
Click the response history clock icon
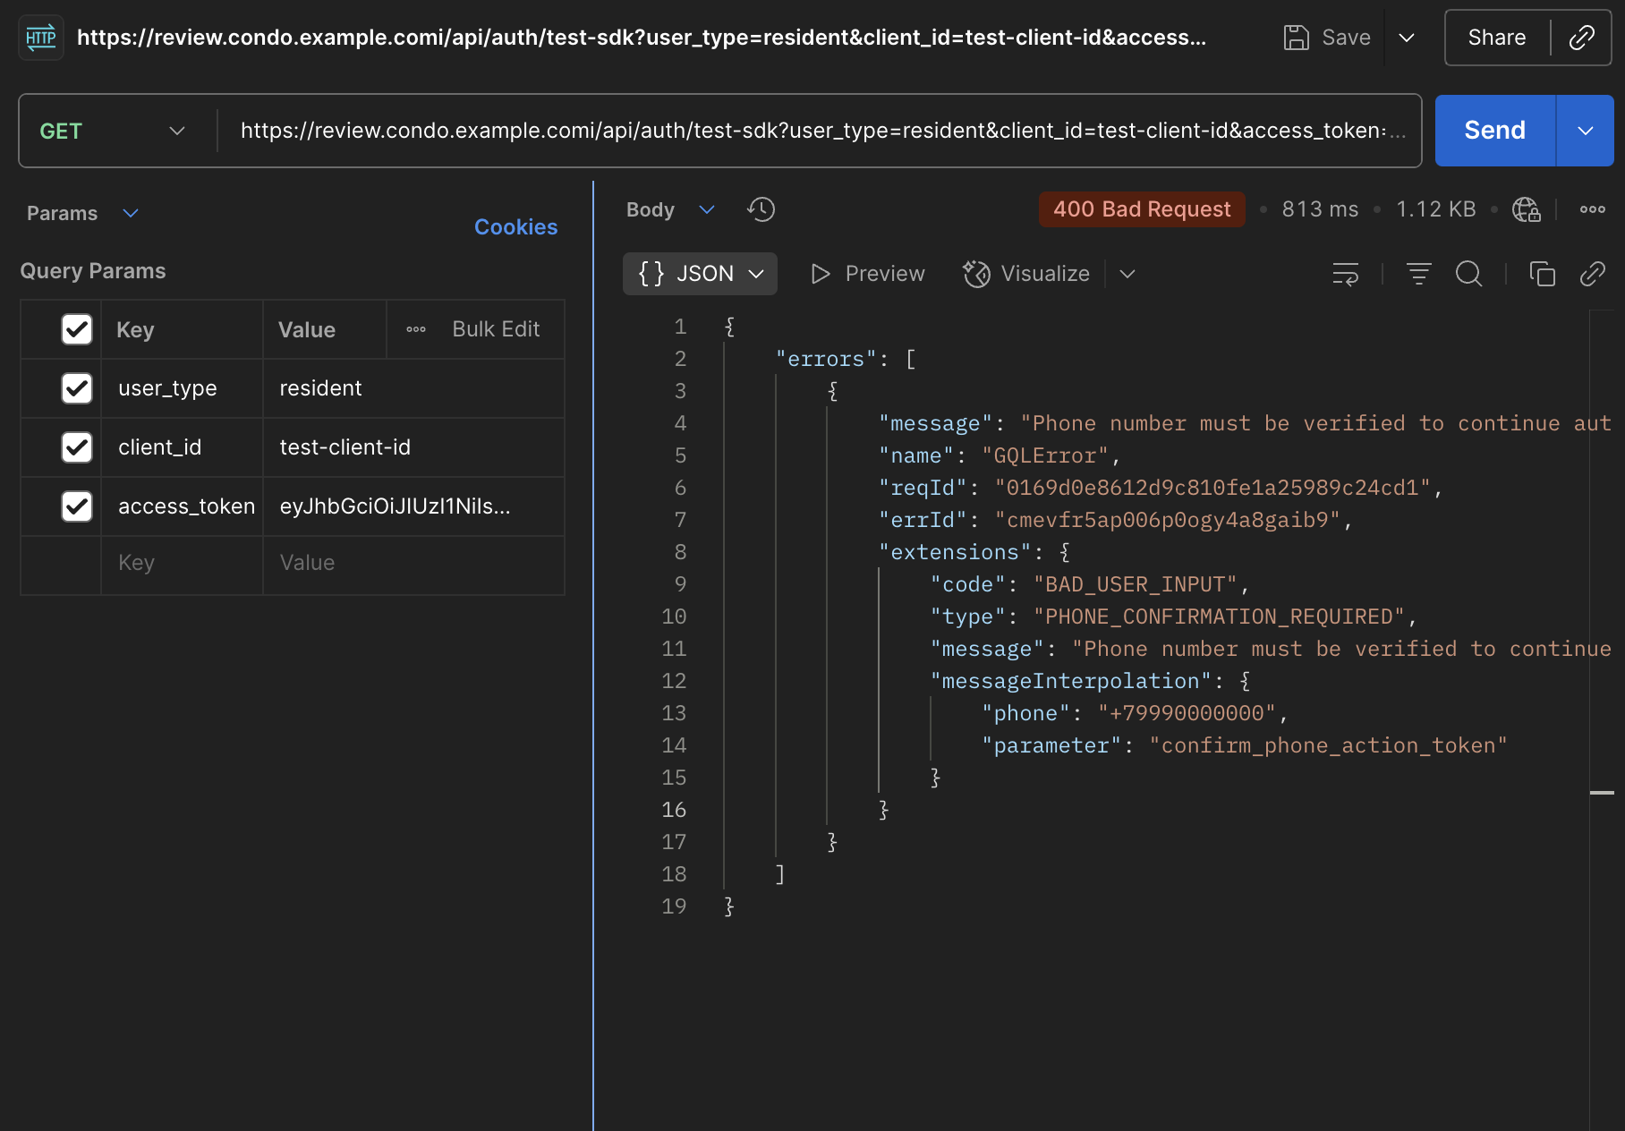[761, 209]
